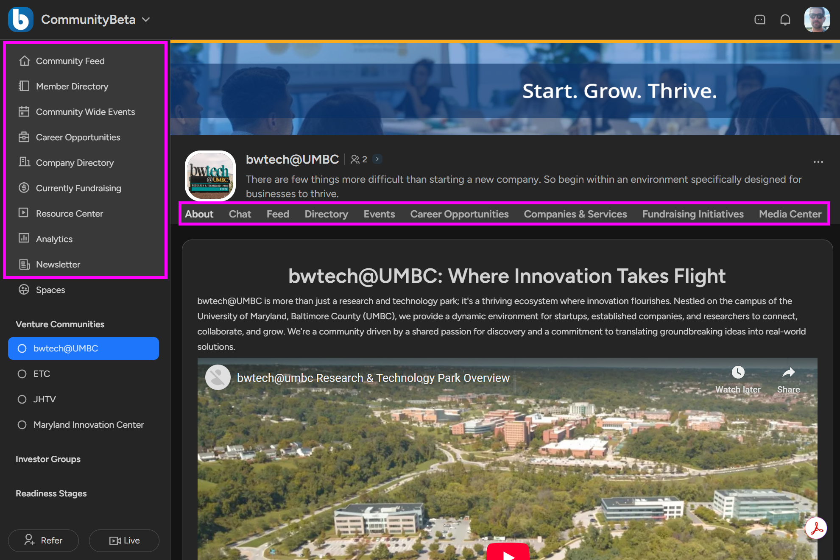Open the Feed tab
Screen dimensions: 840x560
[278, 214]
